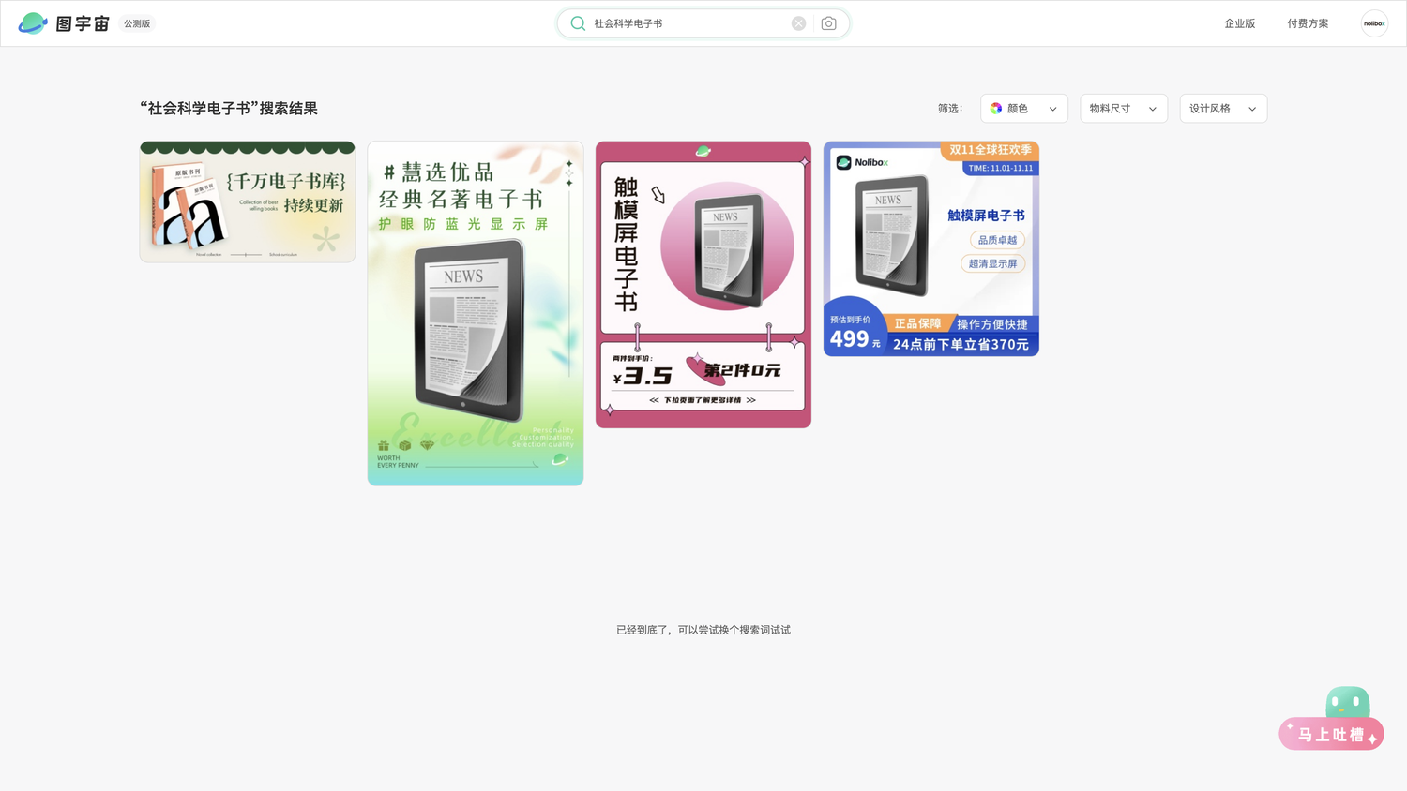1407x791 pixels.
Task: Click the green feedback mascot icon
Action: point(1348,702)
